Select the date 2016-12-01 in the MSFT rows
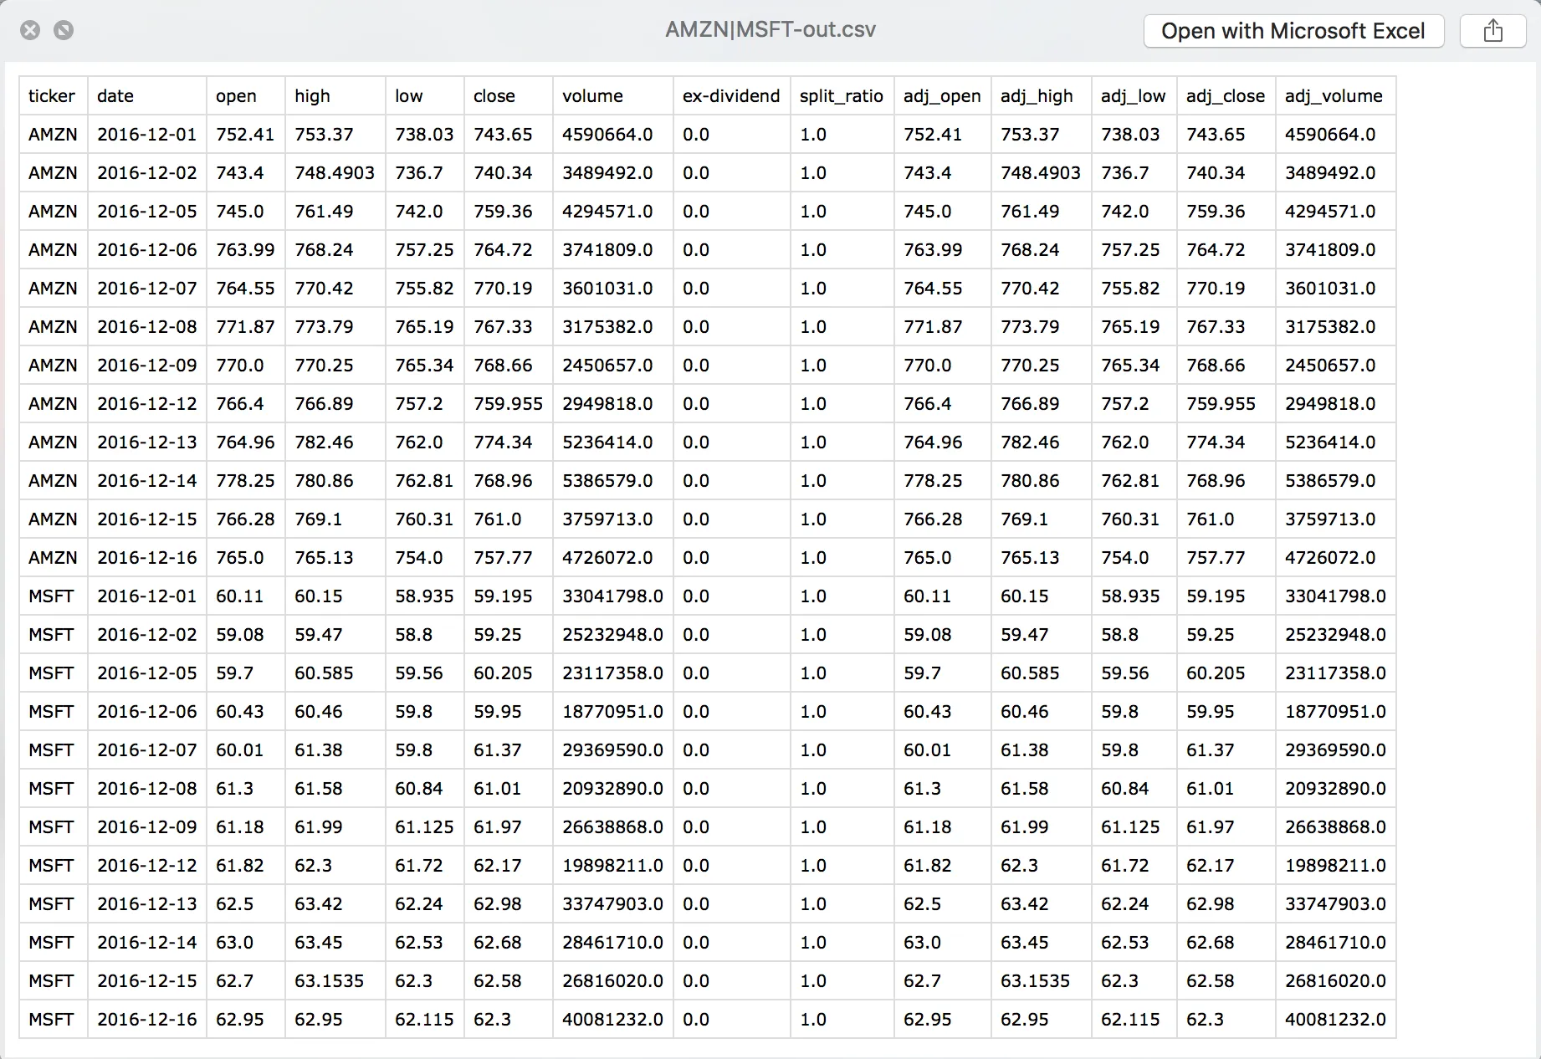1541x1059 pixels. (147, 596)
